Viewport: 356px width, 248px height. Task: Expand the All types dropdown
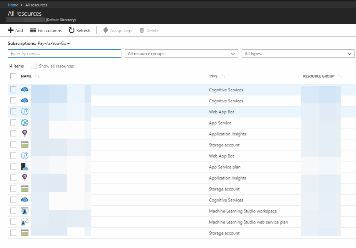tap(298, 54)
